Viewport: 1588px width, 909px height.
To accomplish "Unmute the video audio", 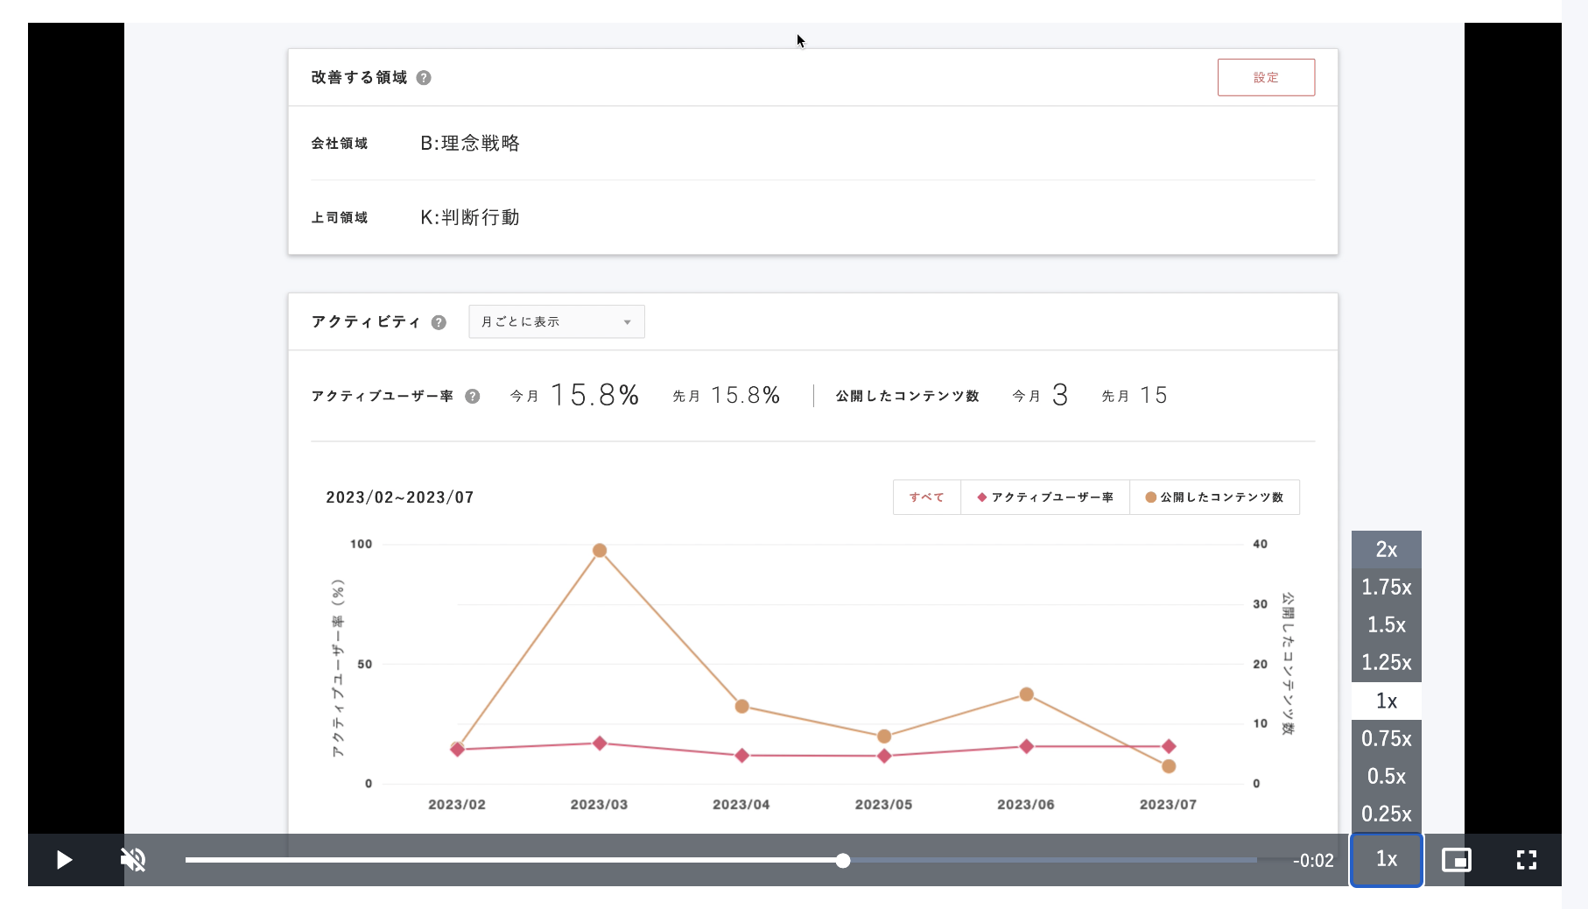I will click(x=133, y=860).
